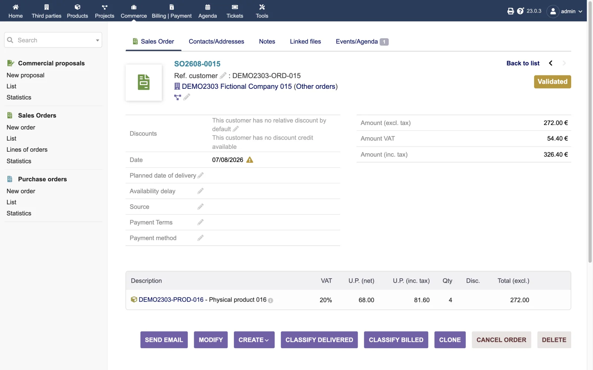This screenshot has height=370, width=593.
Task: Open Third parties building icon
Action: coord(46,7)
